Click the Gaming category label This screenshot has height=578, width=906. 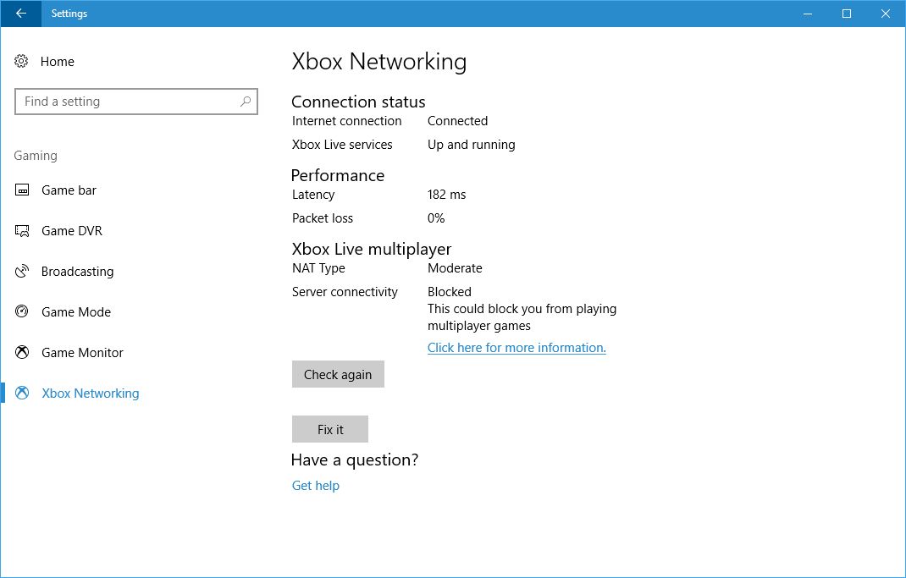click(x=36, y=156)
